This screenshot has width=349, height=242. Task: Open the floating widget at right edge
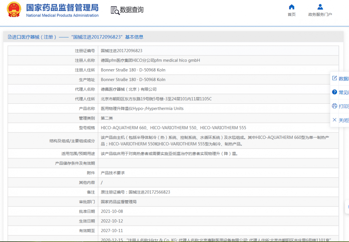347,207
